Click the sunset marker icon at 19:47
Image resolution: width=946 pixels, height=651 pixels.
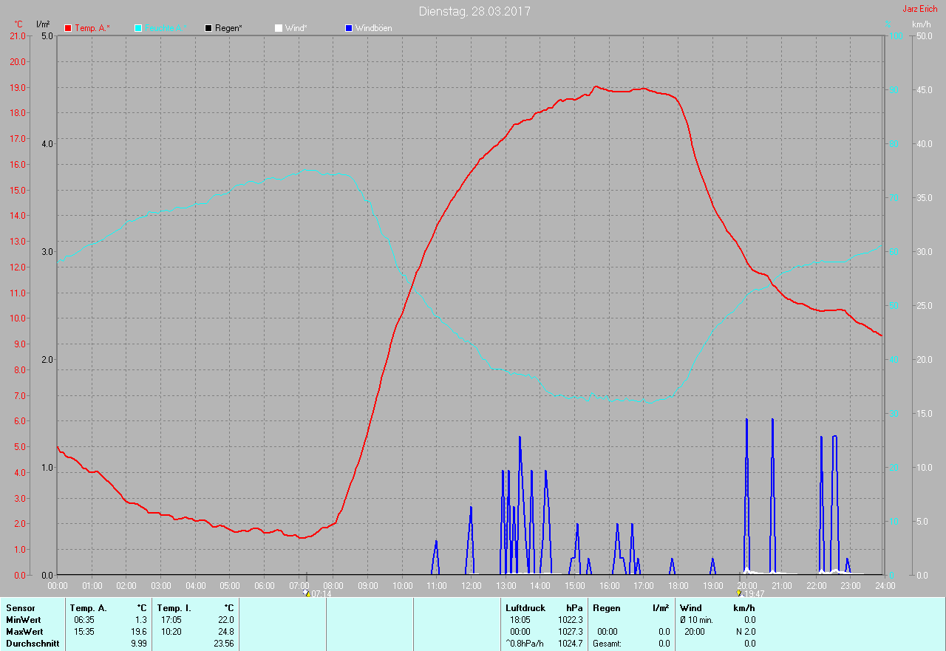[x=739, y=593]
